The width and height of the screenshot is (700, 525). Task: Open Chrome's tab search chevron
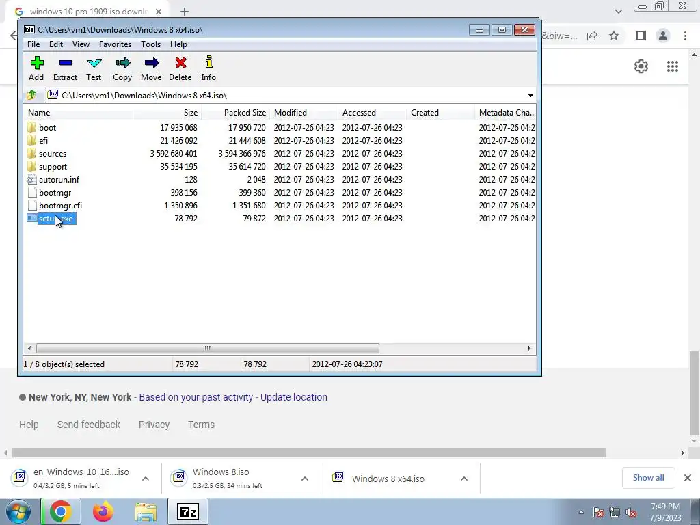point(618,12)
